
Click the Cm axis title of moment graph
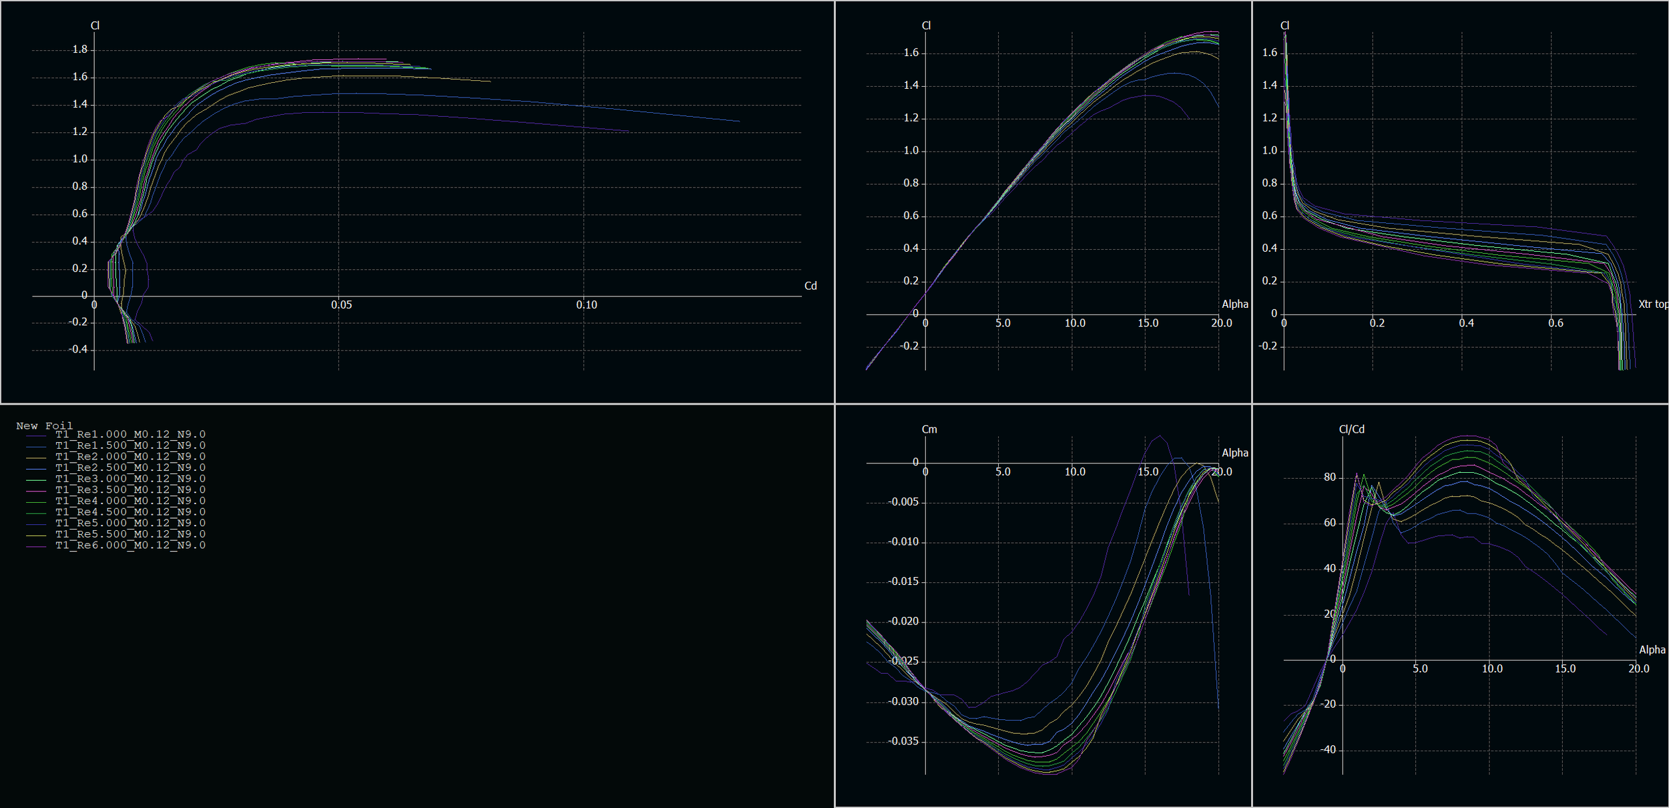(929, 429)
